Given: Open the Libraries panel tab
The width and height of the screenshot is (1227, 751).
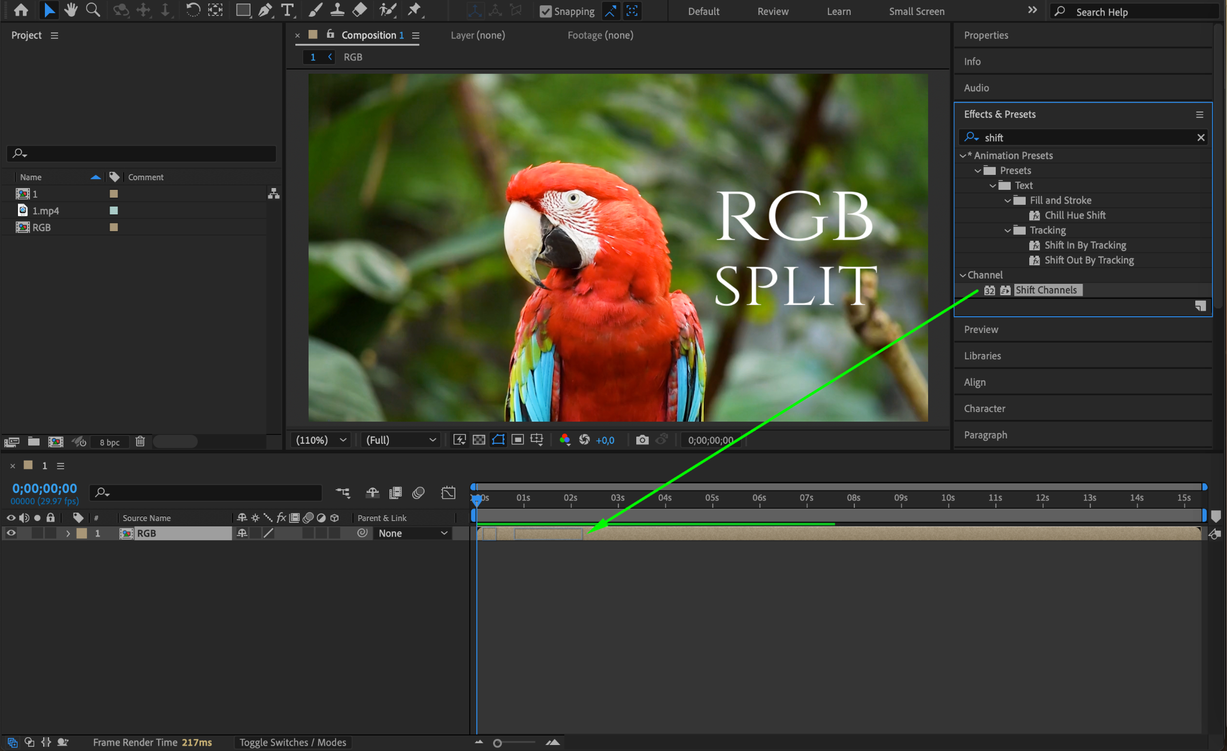Looking at the screenshot, I should (982, 356).
